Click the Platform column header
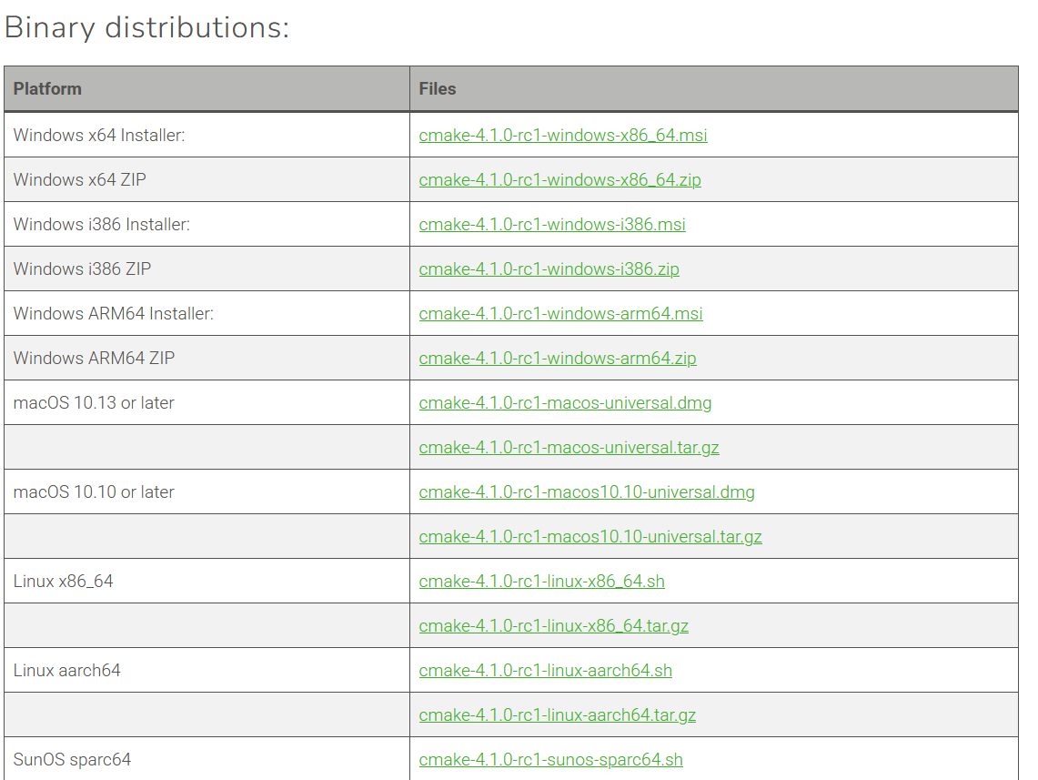This screenshot has width=1038, height=780. [47, 89]
